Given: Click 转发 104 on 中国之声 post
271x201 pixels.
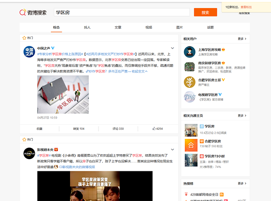Looking at the screenshot, I should [x=79, y=129].
